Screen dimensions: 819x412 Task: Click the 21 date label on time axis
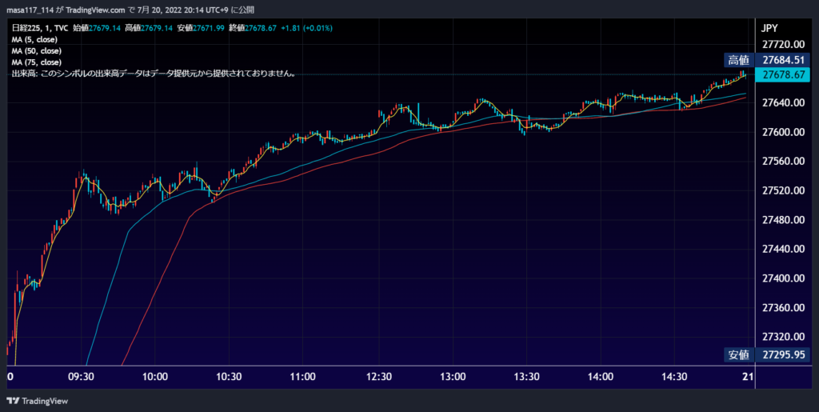[749, 377]
